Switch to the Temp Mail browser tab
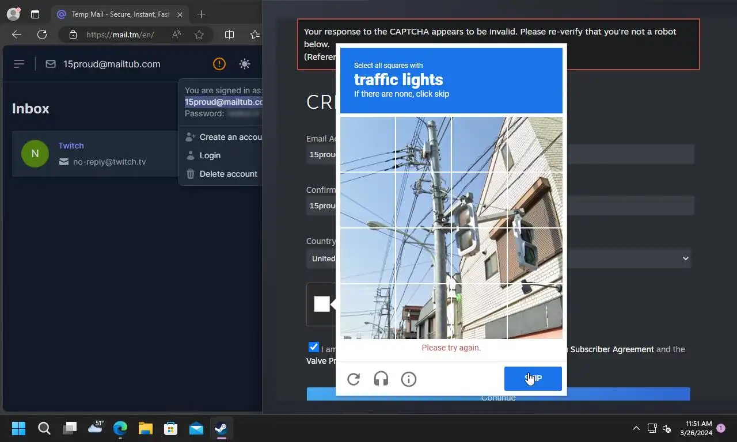This screenshot has width=737, height=442. (x=120, y=14)
